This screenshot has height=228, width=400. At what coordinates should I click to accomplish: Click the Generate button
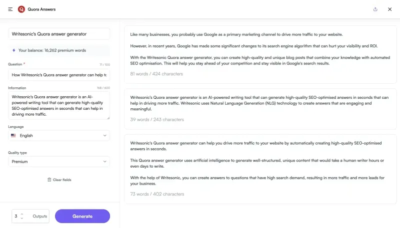(x=82, y=217)
